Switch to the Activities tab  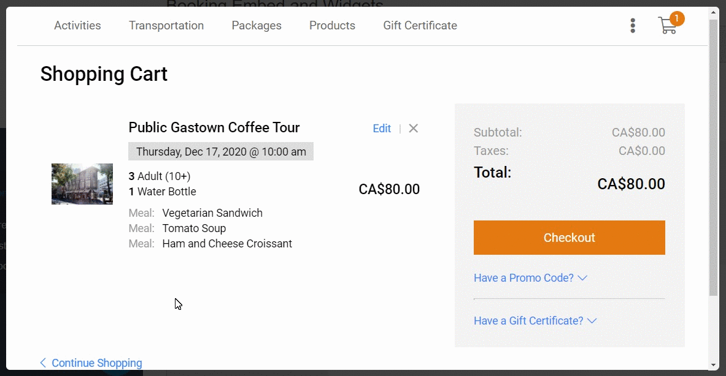click(77, 25)
